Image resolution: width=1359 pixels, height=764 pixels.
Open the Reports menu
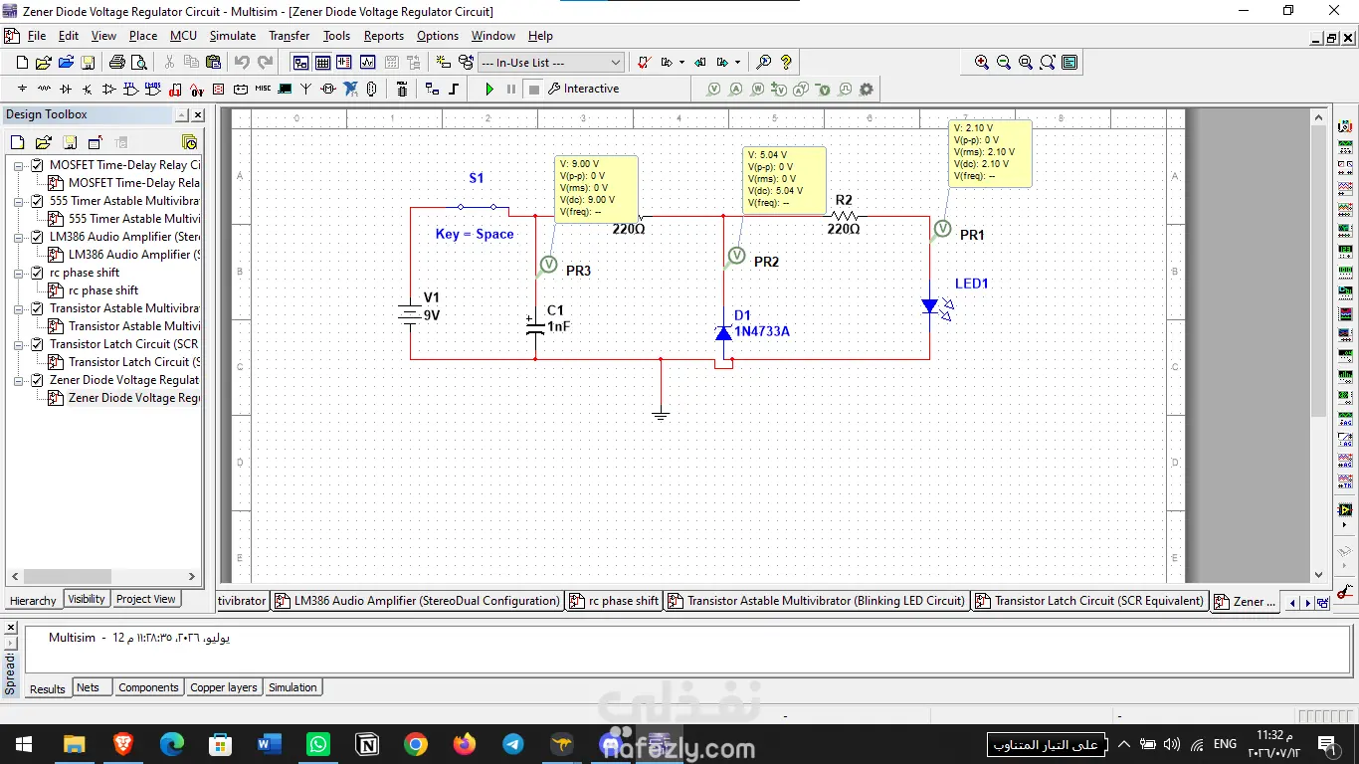click(383, 36)
